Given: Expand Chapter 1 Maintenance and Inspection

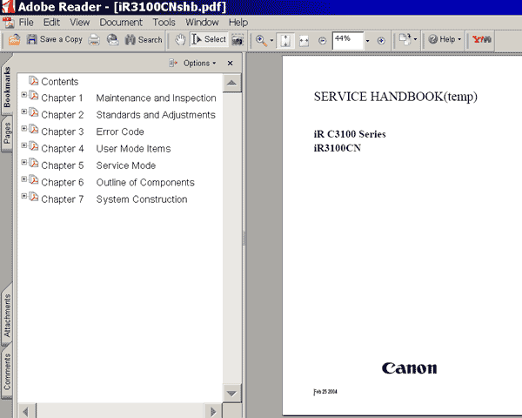Looking at the screenshot, I should pos(24,95).
